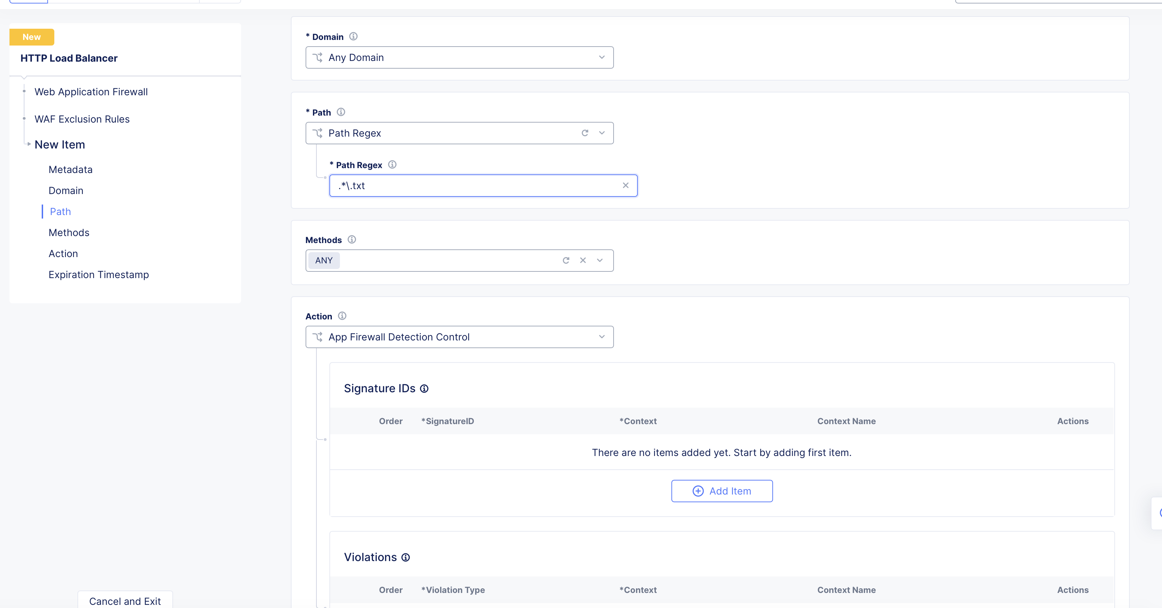Reset the Path Regex selection with refresh icon
The width and height of the screenshot is (1162, 608).
(585, 133)
